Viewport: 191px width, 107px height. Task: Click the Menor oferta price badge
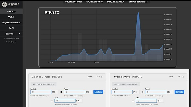[43, 84]
